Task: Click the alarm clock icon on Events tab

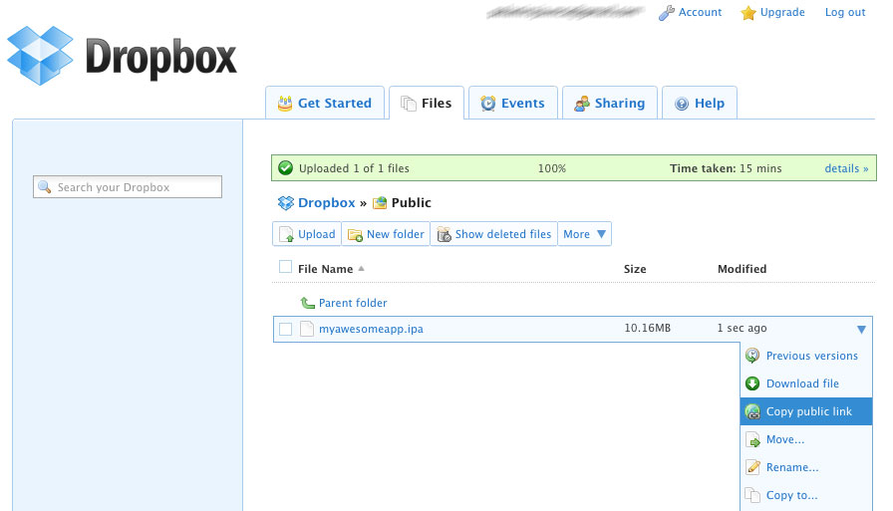Action: (488, 103)
